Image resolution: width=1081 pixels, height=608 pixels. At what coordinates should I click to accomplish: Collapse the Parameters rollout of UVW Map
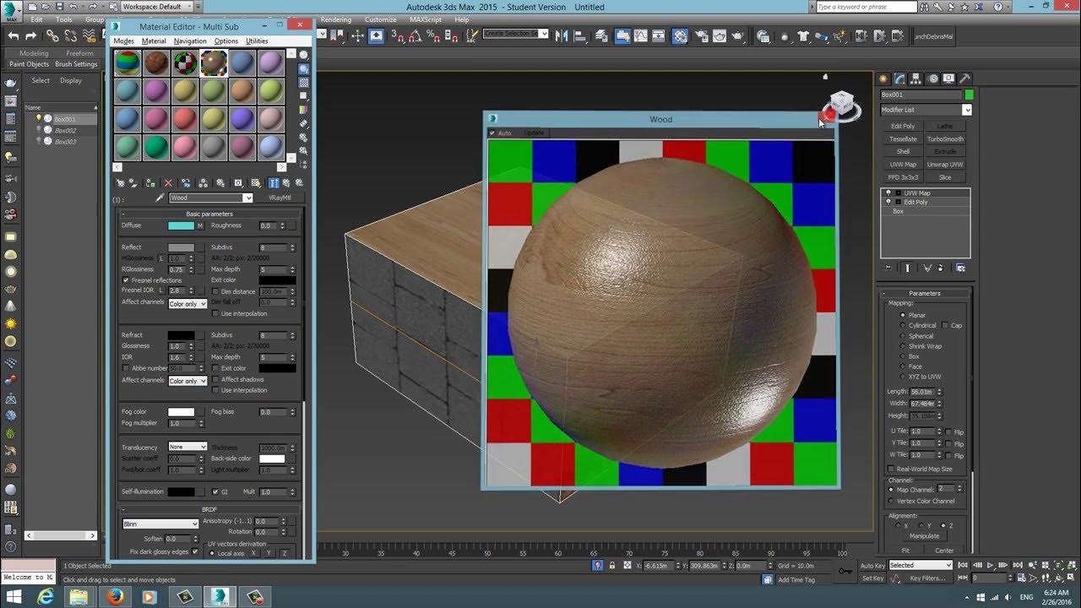[924, 293]
